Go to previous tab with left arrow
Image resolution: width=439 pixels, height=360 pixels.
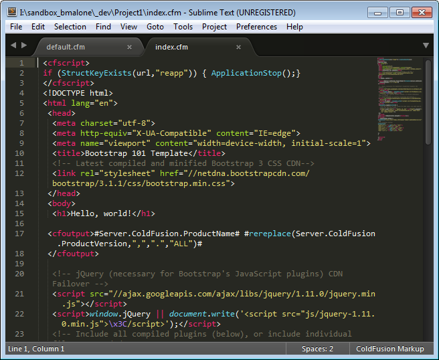[13, 45]
